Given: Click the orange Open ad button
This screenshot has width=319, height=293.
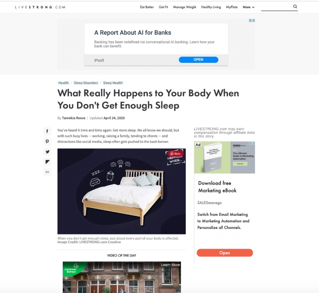Looking at the screenshot, I should [225, 253].
